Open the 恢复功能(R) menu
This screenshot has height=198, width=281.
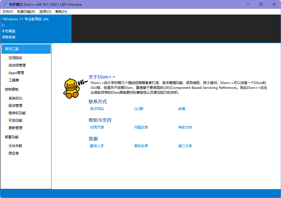click(x=26, y=12)
